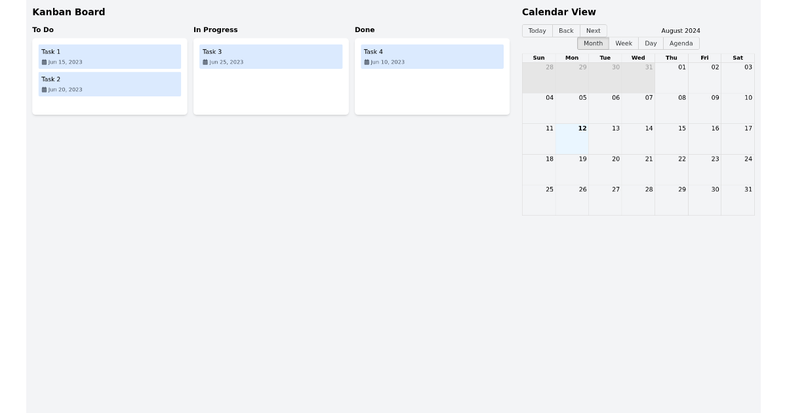
Task: Click the To Do column header
Action: click(43, 29)
